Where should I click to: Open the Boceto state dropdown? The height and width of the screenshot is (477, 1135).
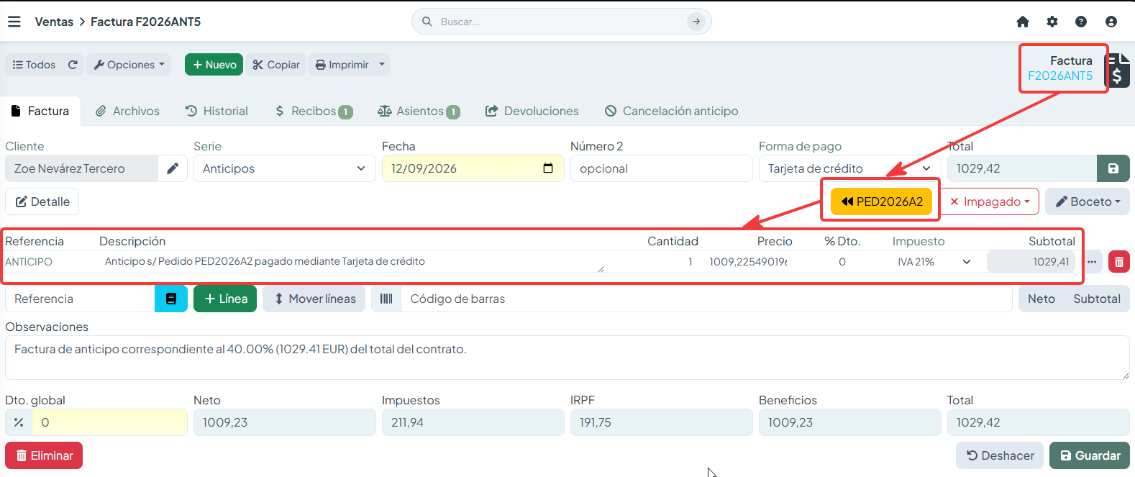(1088, 201)
